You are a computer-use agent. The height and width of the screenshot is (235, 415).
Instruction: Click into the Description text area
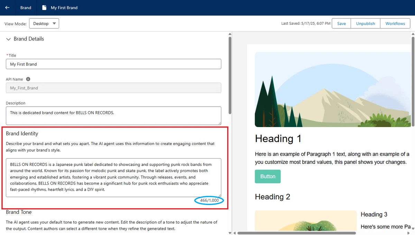113,116
